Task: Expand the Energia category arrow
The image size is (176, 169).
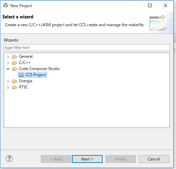Action: [8, 81]
